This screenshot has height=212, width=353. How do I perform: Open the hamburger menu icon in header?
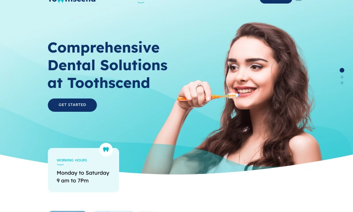click(x=299, y=1)
